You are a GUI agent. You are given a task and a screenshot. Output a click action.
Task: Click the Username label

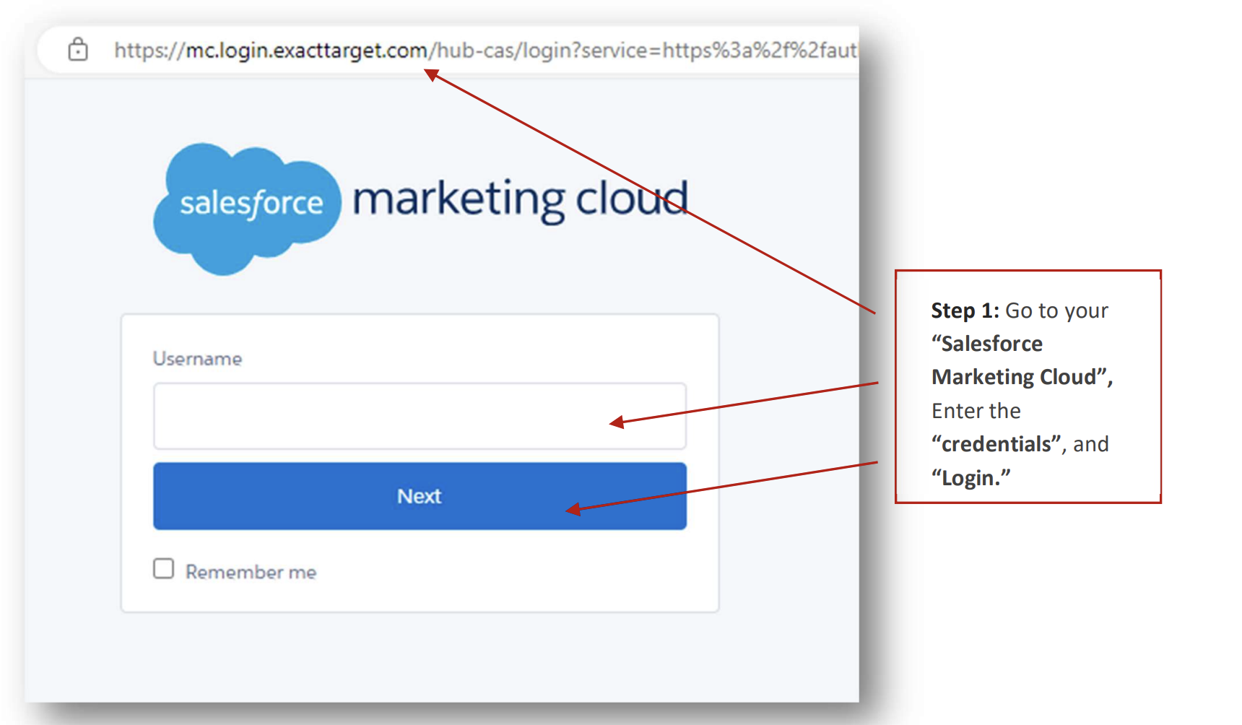click(197, 359)
